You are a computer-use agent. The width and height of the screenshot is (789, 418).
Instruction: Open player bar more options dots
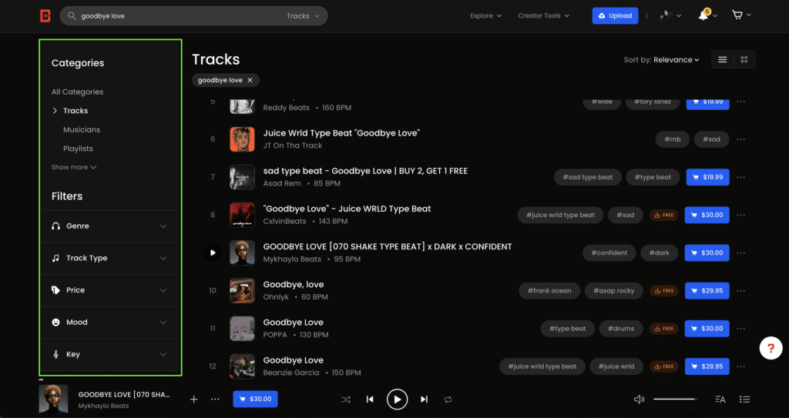[x=215, y=400]
